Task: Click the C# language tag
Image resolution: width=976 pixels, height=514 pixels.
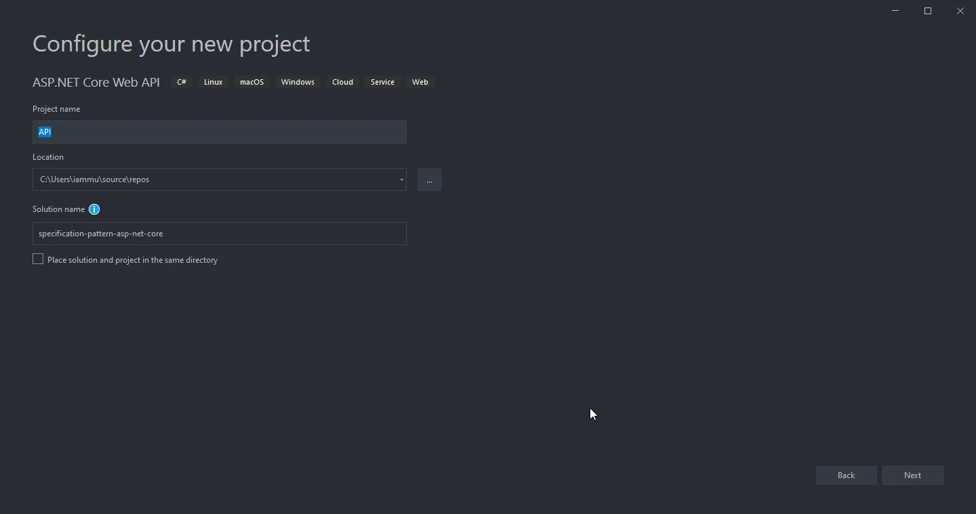Action: (x=181, y=82)
